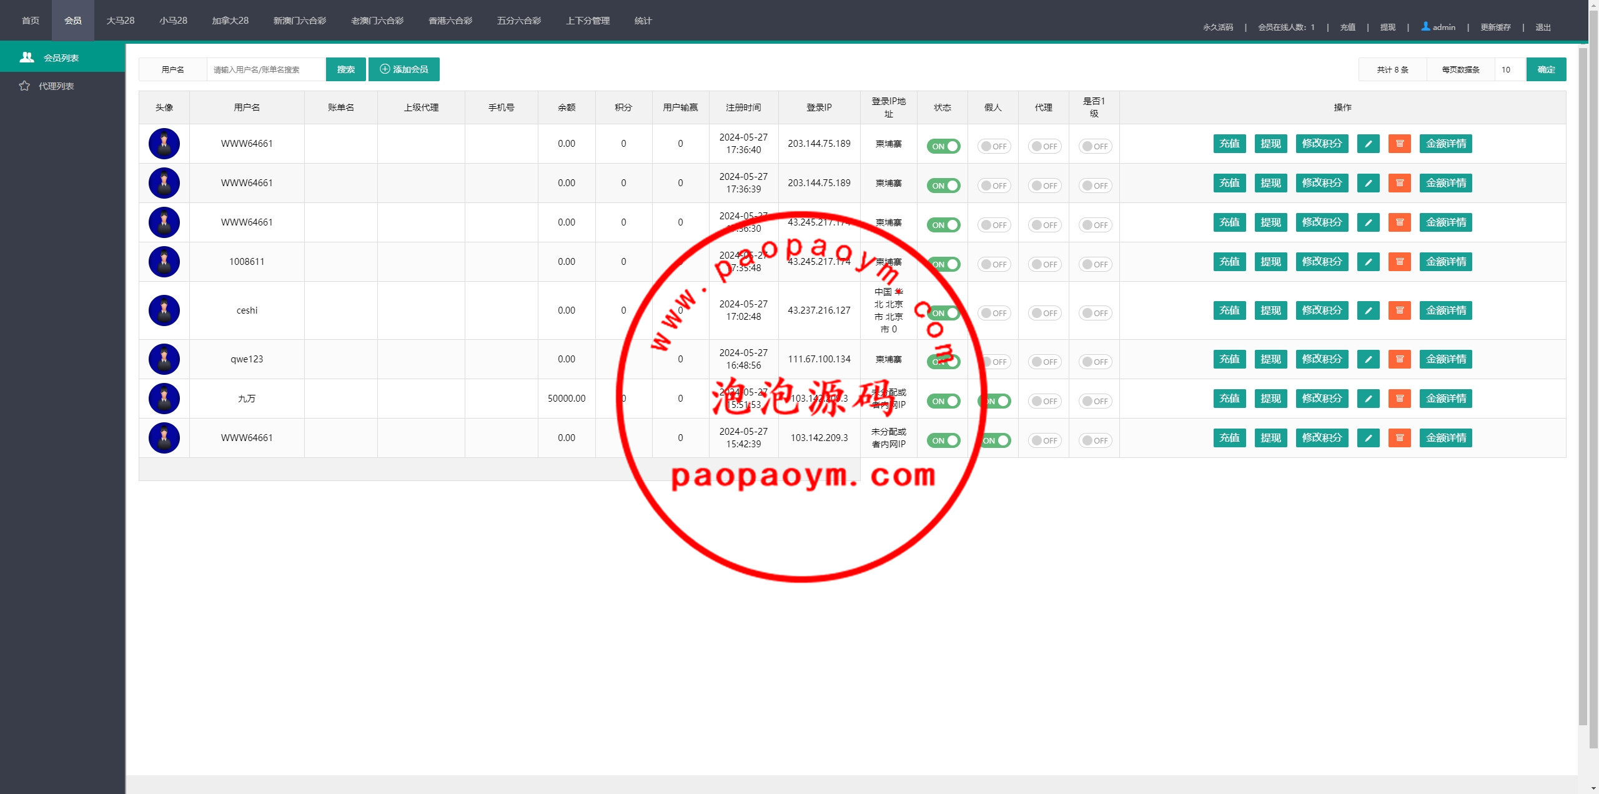Delete user 九万 with the trash icon
Image resolution: width=1599 pixels, height=794 pixels.
tap(1400, 399)
